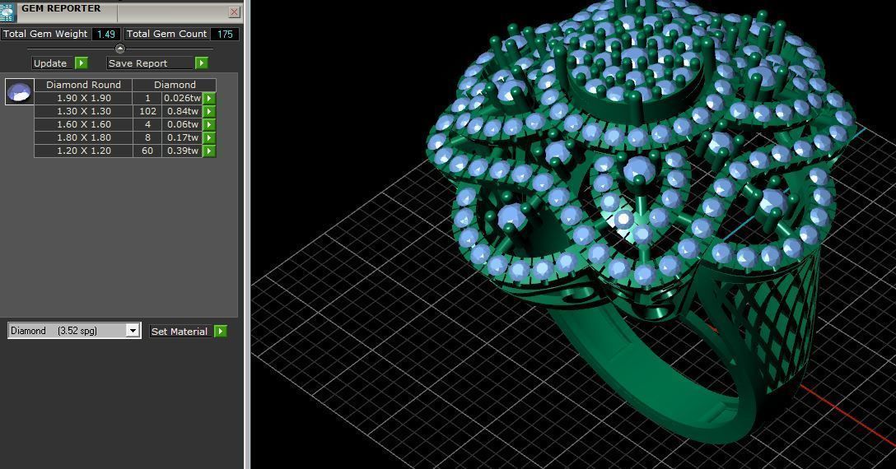Click the weight cell 0.026tw

tap(182, 98)
